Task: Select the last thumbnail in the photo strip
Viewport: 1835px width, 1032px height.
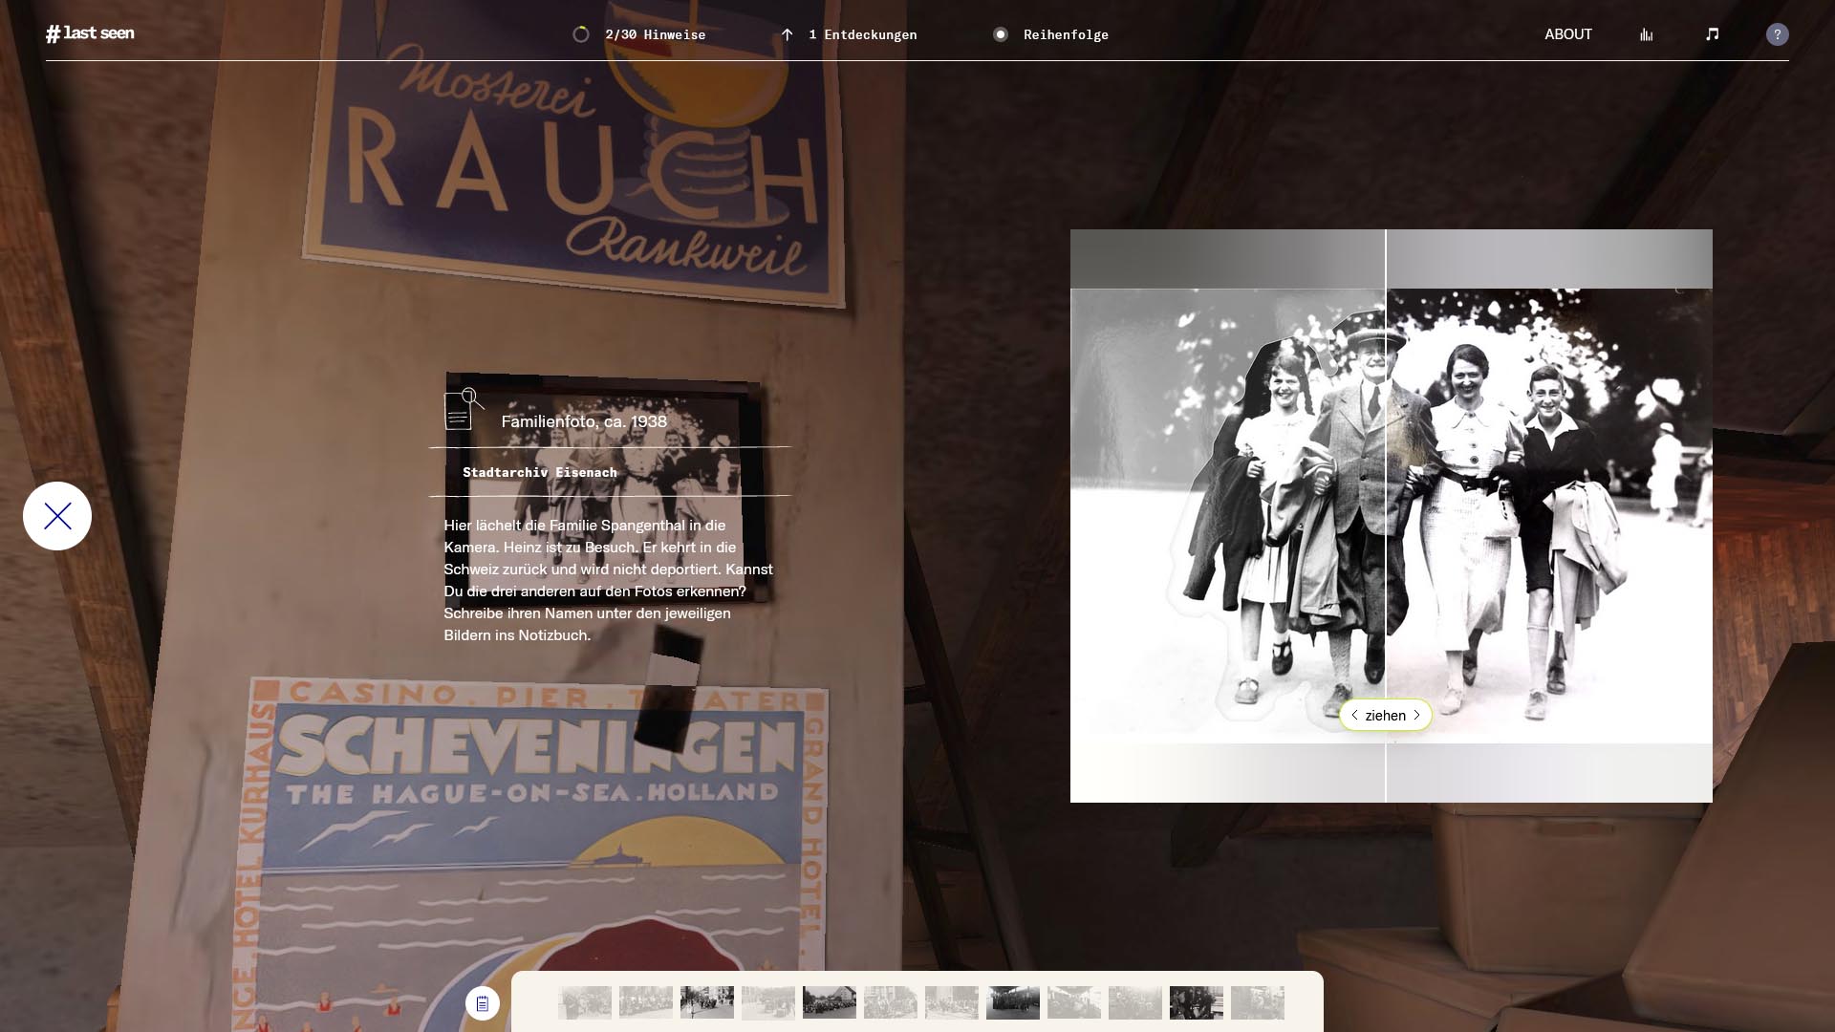Action: tap(1258, 1002)
